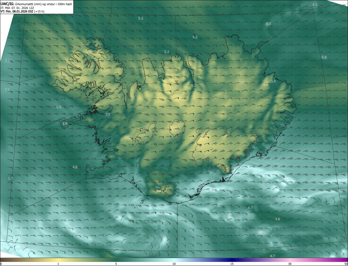
Task: Click the map value 5.3
Action: pyautogui.click(x=141, y=18)
